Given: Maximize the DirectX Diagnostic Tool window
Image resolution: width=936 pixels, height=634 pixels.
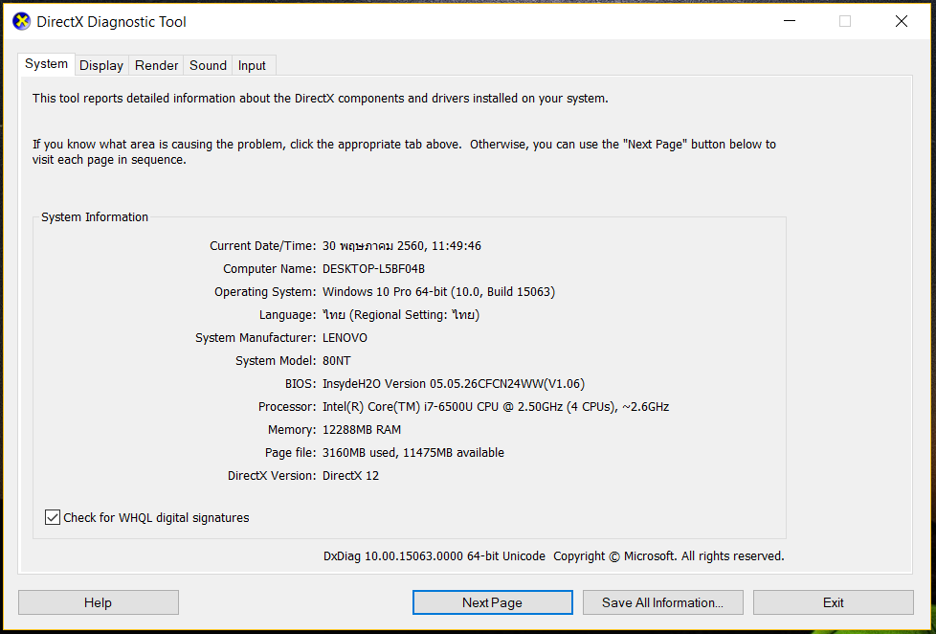Looking at the screenshot, I should [845, 21].
